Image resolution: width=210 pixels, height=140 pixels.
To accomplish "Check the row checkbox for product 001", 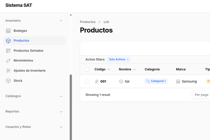I will [87, 82].
